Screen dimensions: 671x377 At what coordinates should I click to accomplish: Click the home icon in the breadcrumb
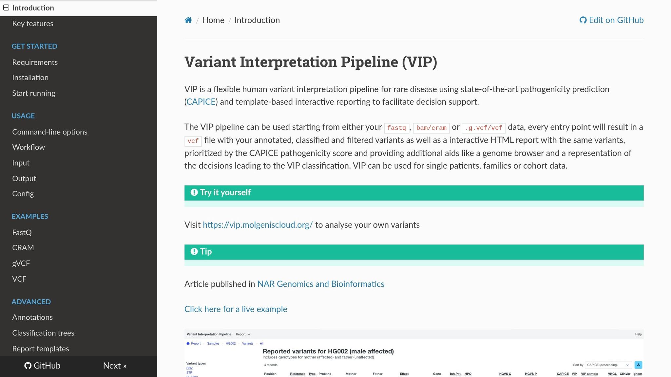tap(188, 20)
